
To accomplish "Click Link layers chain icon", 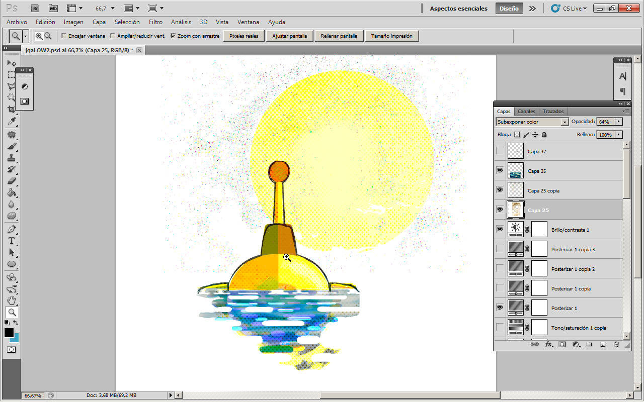I will 534,345.
